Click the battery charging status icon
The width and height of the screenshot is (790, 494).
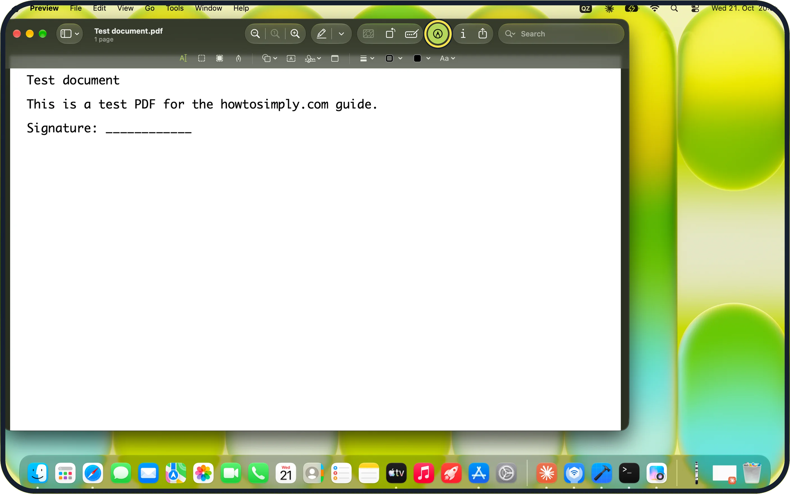631,8
